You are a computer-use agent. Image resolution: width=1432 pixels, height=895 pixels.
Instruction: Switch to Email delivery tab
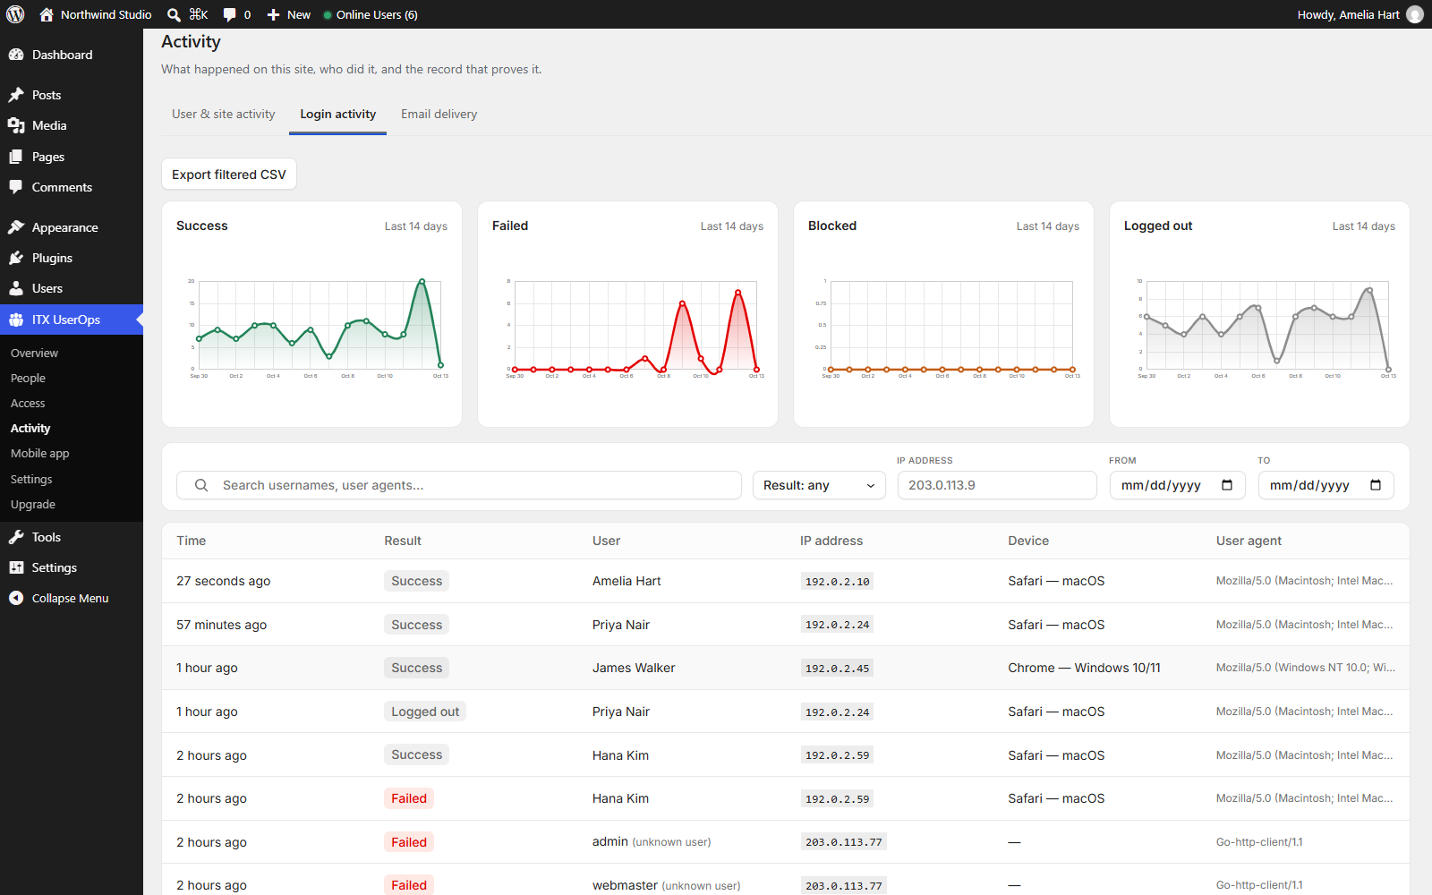pyautogui.click(x=439, y=114)
